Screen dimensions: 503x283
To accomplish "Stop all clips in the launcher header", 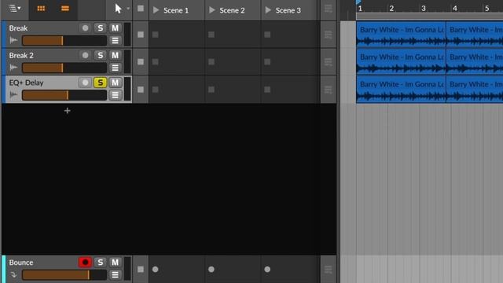I will pos(141,9).
